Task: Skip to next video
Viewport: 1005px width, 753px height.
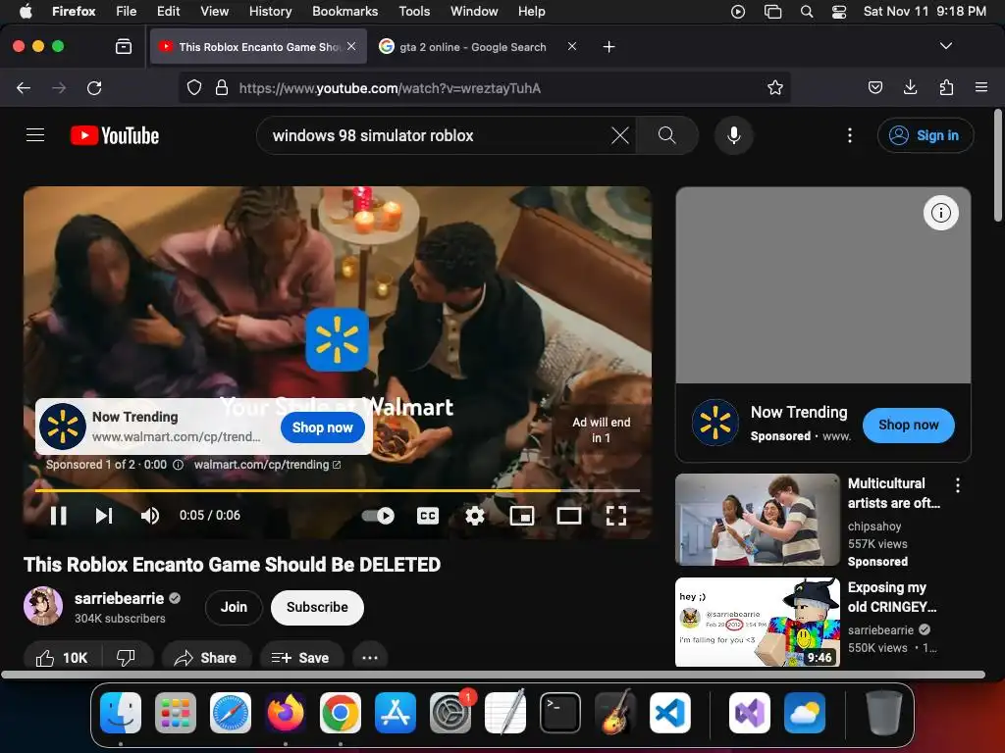Action: pos(104,516)
